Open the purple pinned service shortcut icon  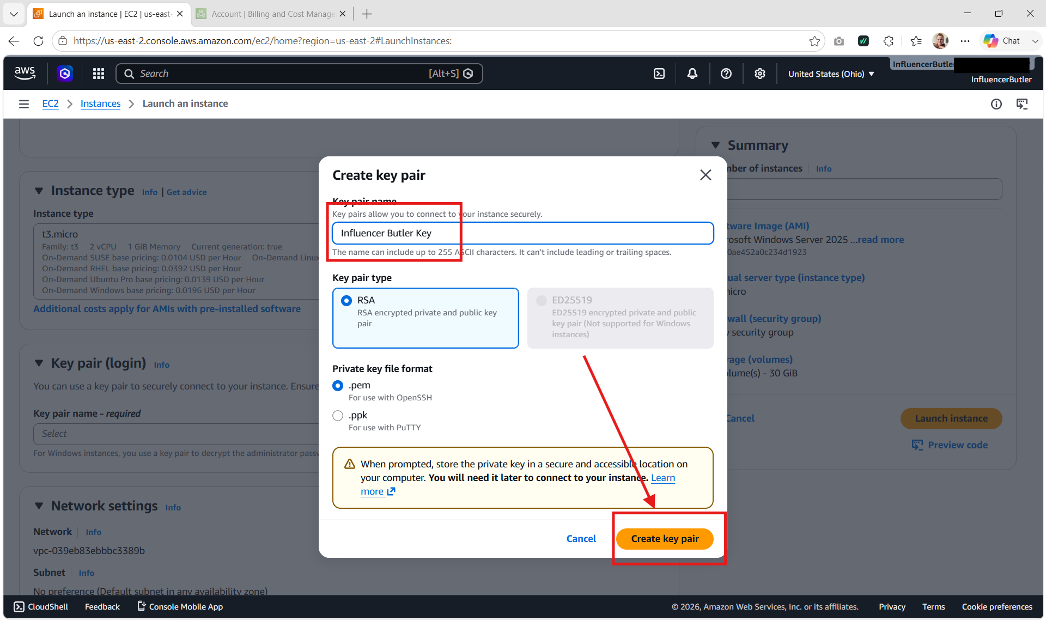point(65,74)
